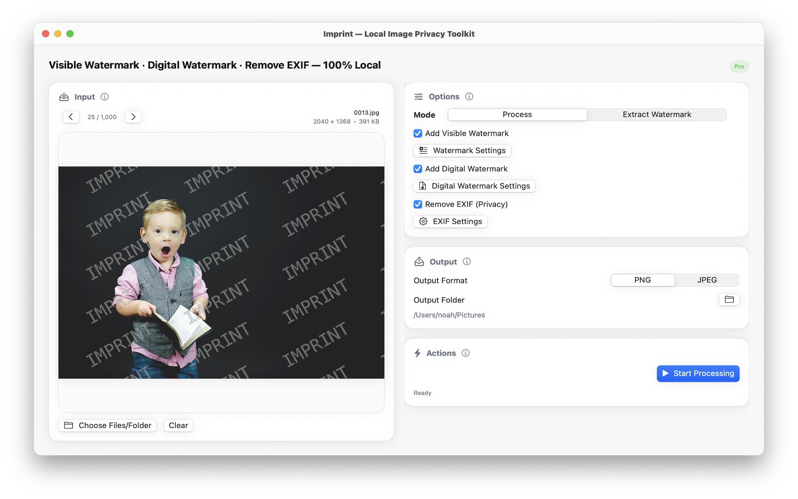
Task: Click the Options sliders icon
Action: pos(418,97)
